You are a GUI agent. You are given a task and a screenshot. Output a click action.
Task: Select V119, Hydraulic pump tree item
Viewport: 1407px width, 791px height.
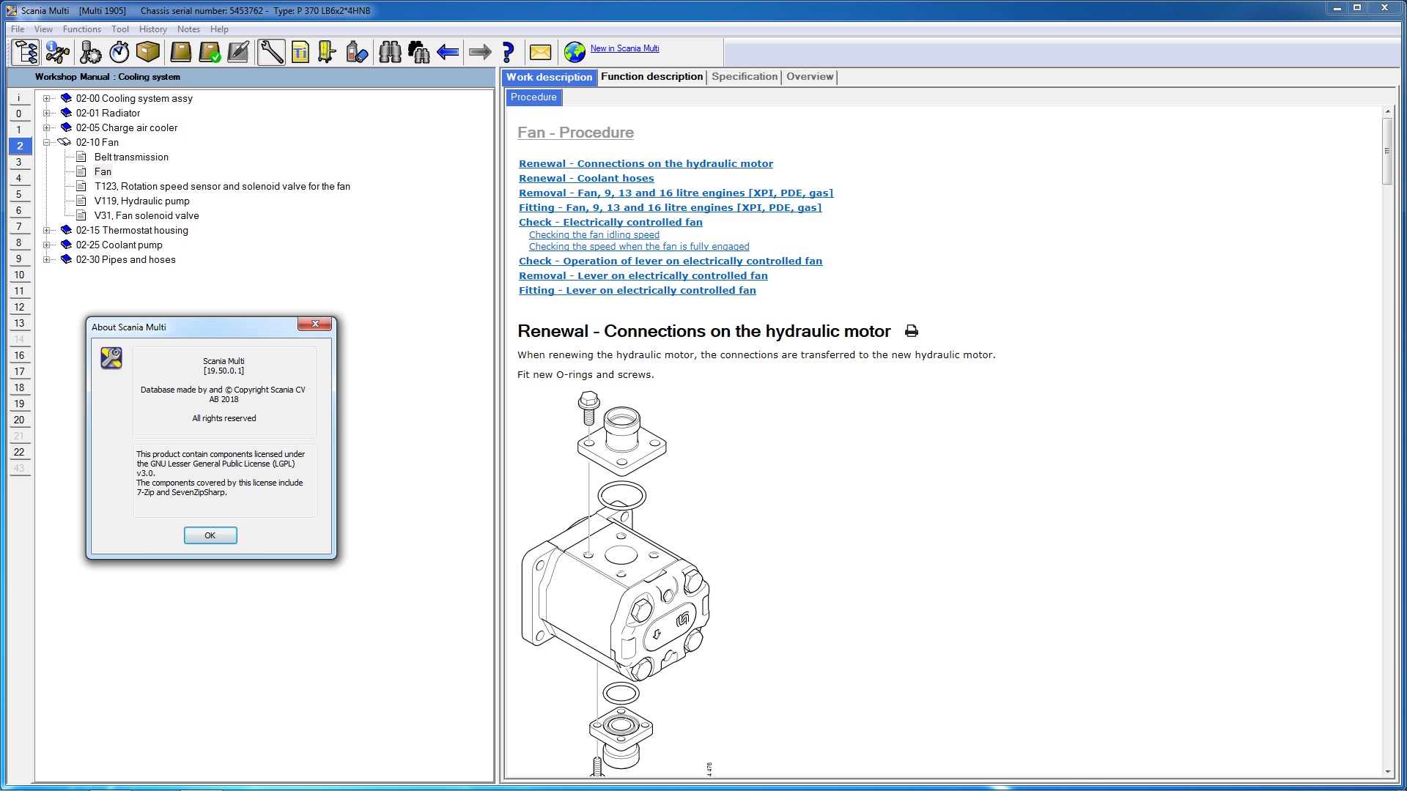[141, 201]
